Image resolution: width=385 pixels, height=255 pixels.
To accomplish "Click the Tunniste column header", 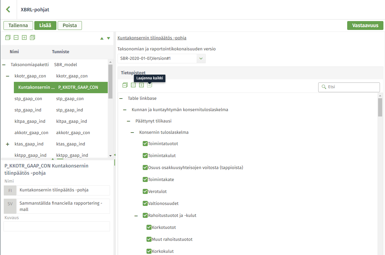I will (x=60, y=52).
